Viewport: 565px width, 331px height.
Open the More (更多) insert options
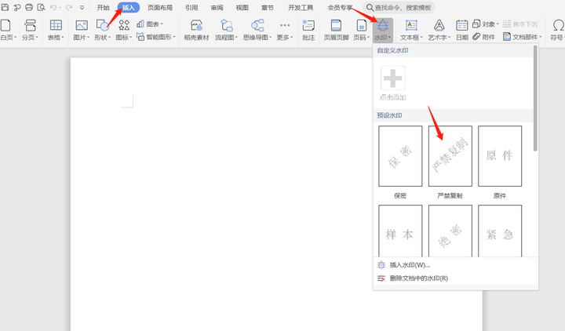pos(285,30)
